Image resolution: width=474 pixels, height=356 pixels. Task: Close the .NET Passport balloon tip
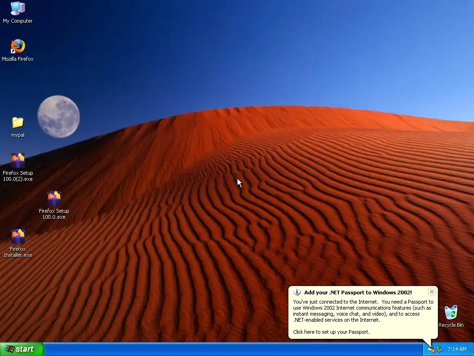point(432,292)
